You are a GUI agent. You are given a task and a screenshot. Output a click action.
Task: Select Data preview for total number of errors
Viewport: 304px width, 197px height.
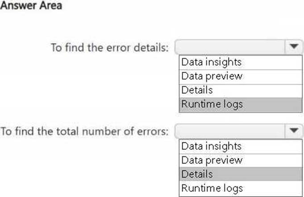tap(241, 161)
